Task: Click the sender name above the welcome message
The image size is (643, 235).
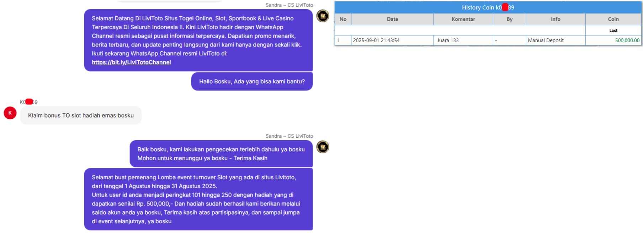Action: pos(289,5)
